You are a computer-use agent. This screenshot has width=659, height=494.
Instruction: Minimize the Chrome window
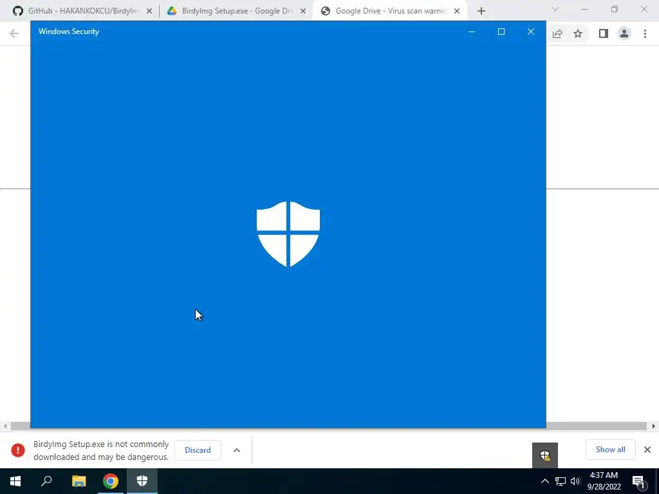pos(585,9)
